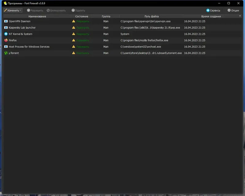245x196 pixels.
Task: Select the Kaspersky Lab launcher name
Action: 22,28
